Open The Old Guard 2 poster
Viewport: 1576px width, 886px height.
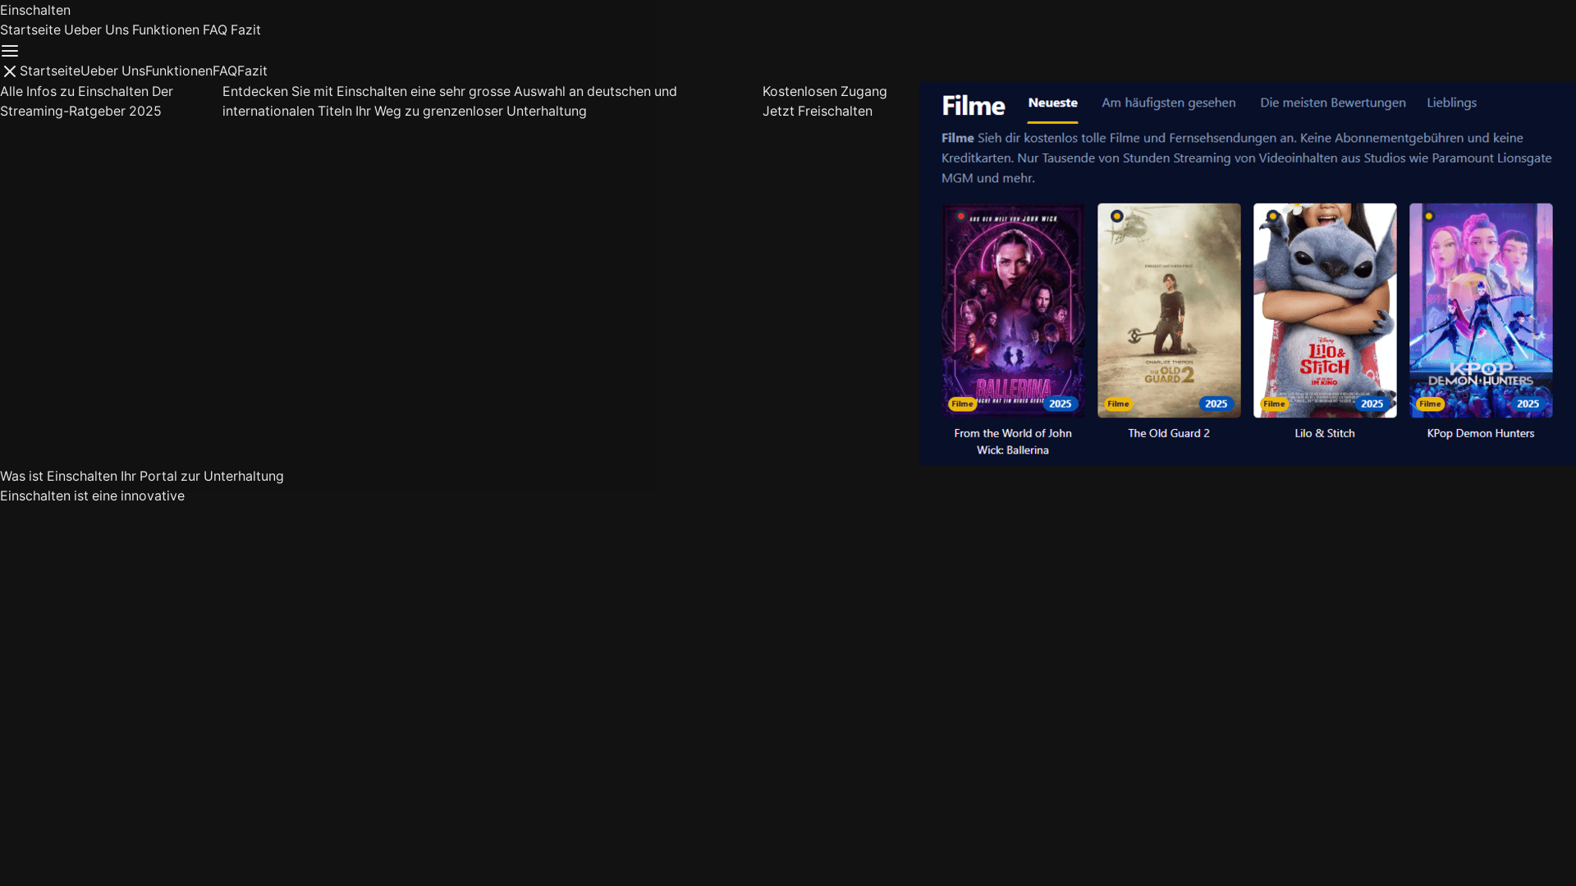point(1169,310)
